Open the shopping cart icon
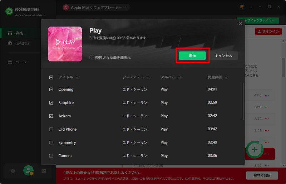 242,7
